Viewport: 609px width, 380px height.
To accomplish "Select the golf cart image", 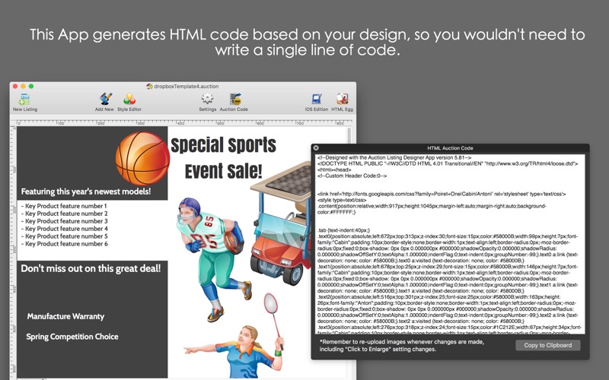I will pos(280,223).
